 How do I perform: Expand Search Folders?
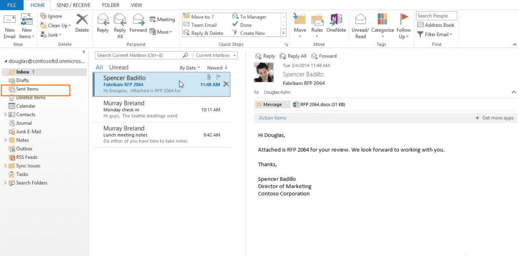pyautogui.click(x=6, y=183)
